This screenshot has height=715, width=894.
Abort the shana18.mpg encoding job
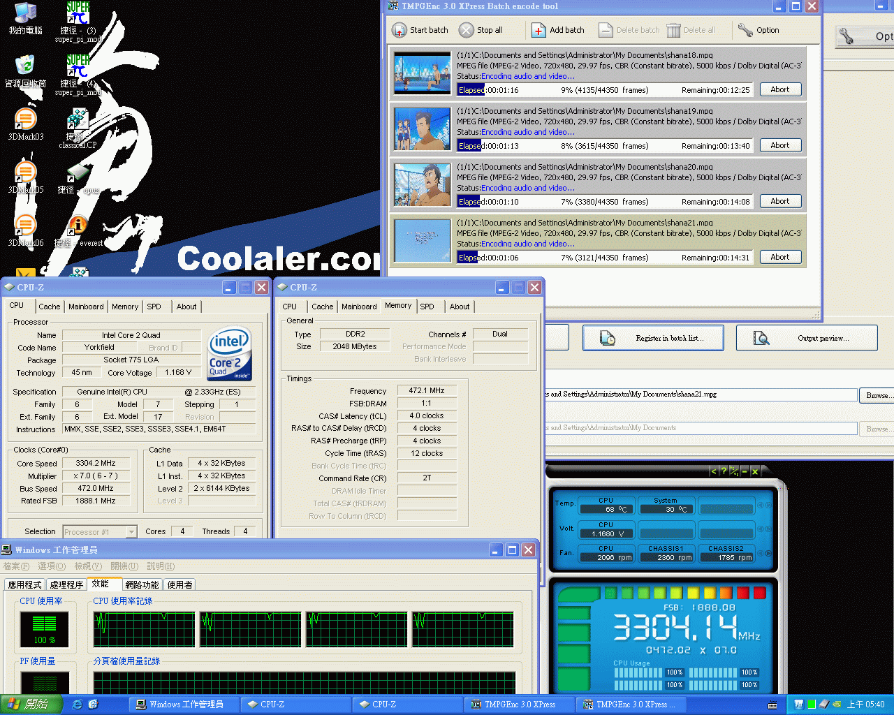pos(780,90)
